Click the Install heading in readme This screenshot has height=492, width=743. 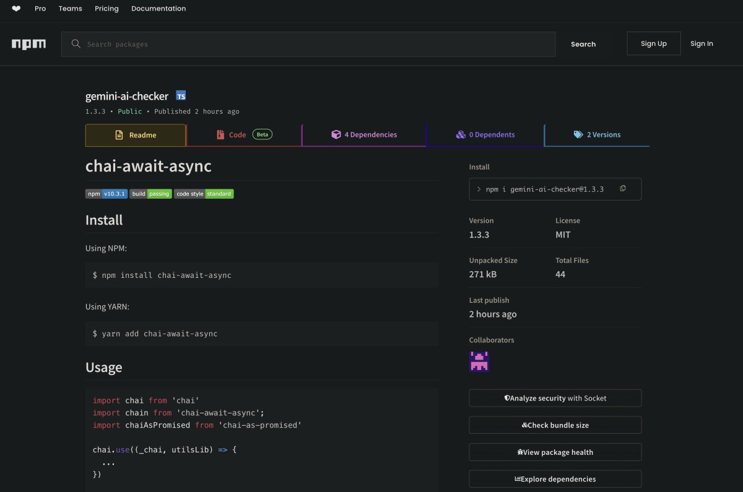(104, 220)
